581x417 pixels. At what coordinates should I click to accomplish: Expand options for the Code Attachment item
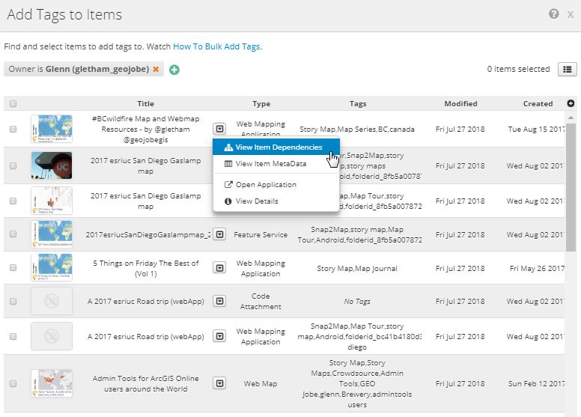[x=219, y=301]
